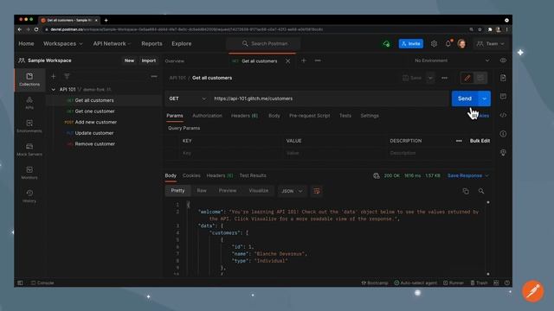This screenshot has width=554, height=311.
Task: Switch to the request Body tab
Action: coord(274,116)
